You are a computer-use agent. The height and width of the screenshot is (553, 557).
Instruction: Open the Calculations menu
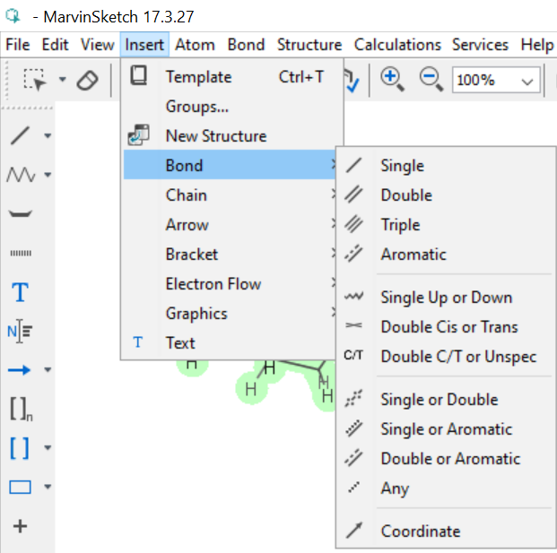[397, 45]
